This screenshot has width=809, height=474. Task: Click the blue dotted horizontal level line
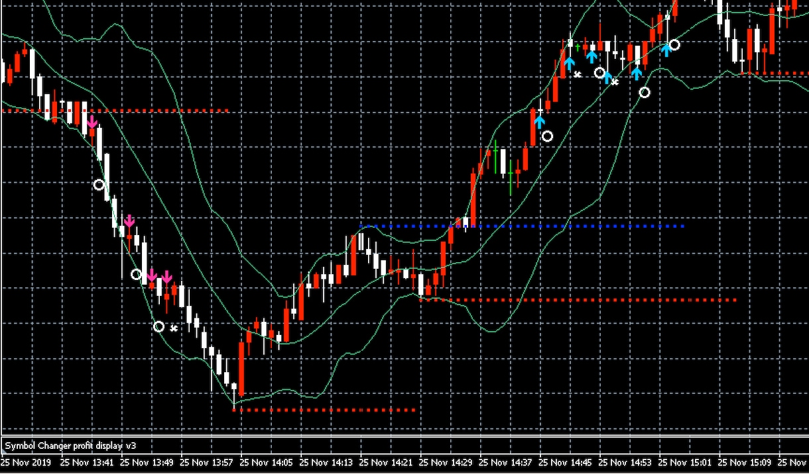522,226
